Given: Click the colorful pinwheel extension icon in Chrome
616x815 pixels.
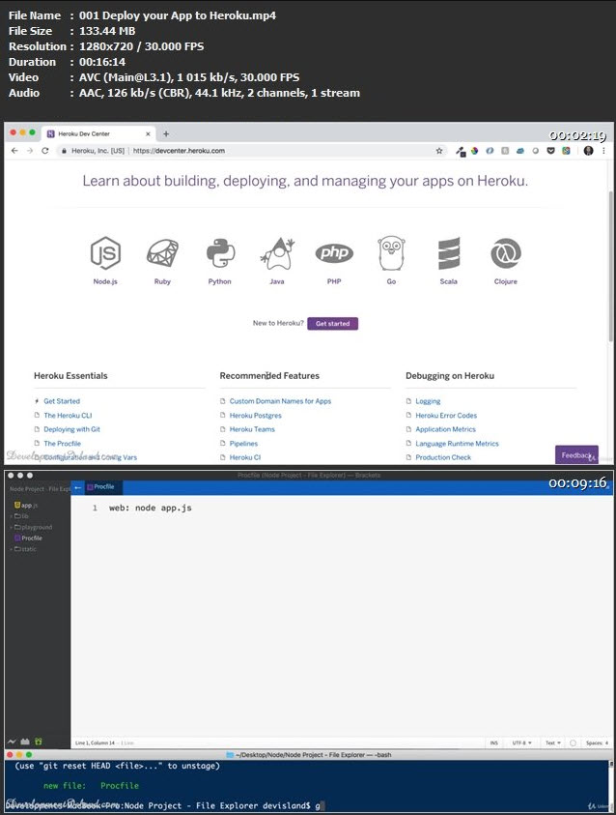Looking at the screenshot, I should coord(474,151).
